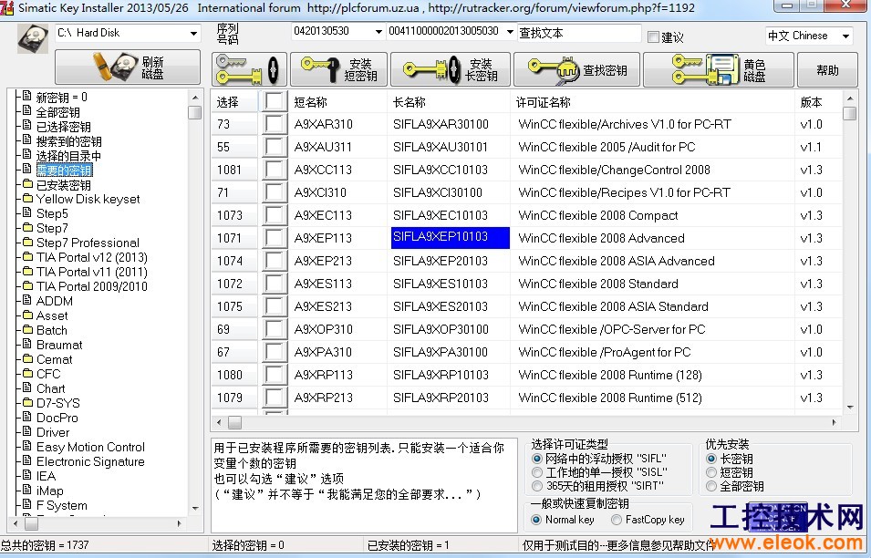This screenshot has height=558, width=871.
Task: Select the 搜索到的密钥 tree item
Action: click(x=69, y=141)
